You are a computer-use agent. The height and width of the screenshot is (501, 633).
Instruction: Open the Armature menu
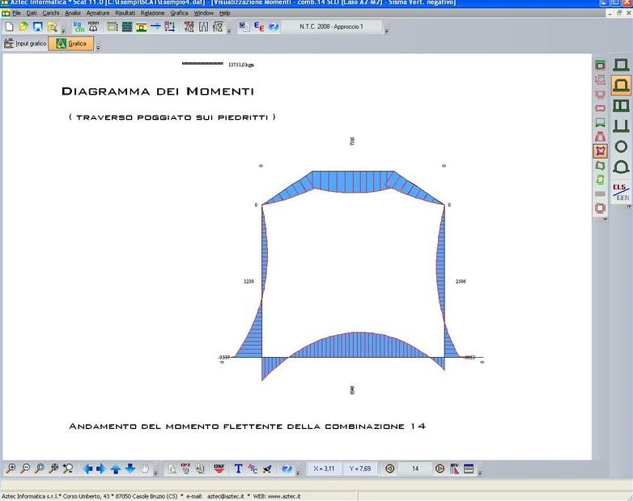(x=98, y=13)
